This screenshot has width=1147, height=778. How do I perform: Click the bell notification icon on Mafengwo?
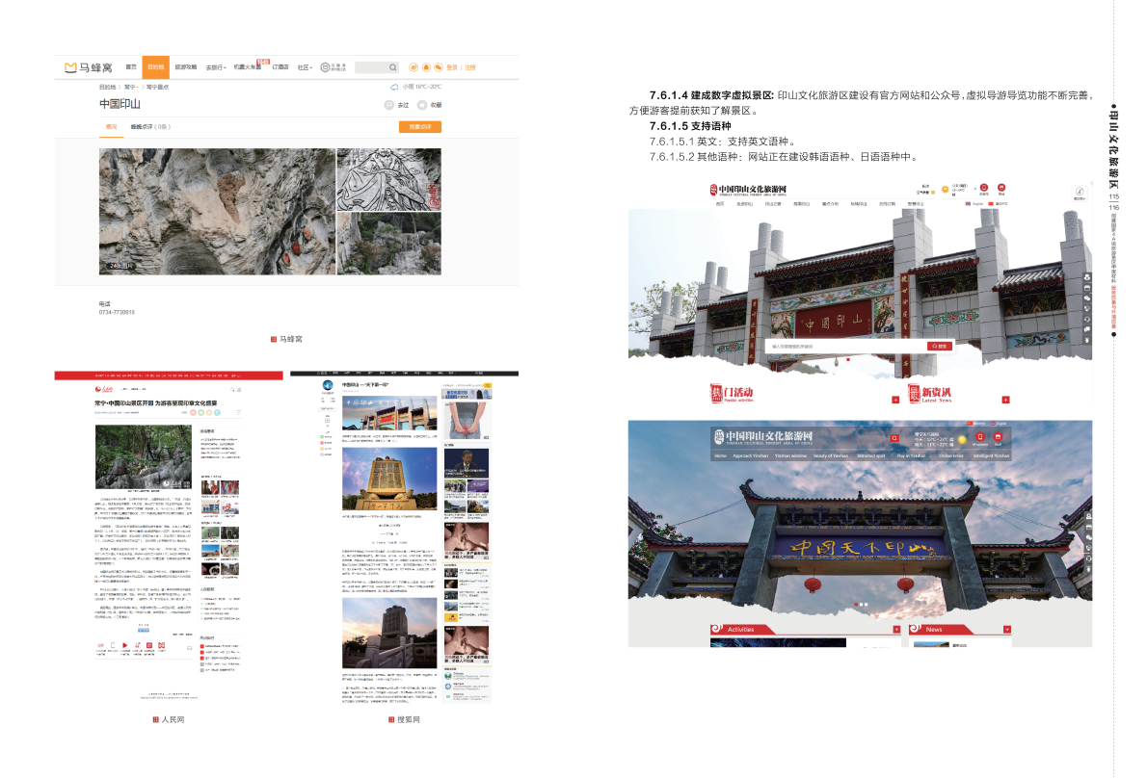click(x=426, y=67)
